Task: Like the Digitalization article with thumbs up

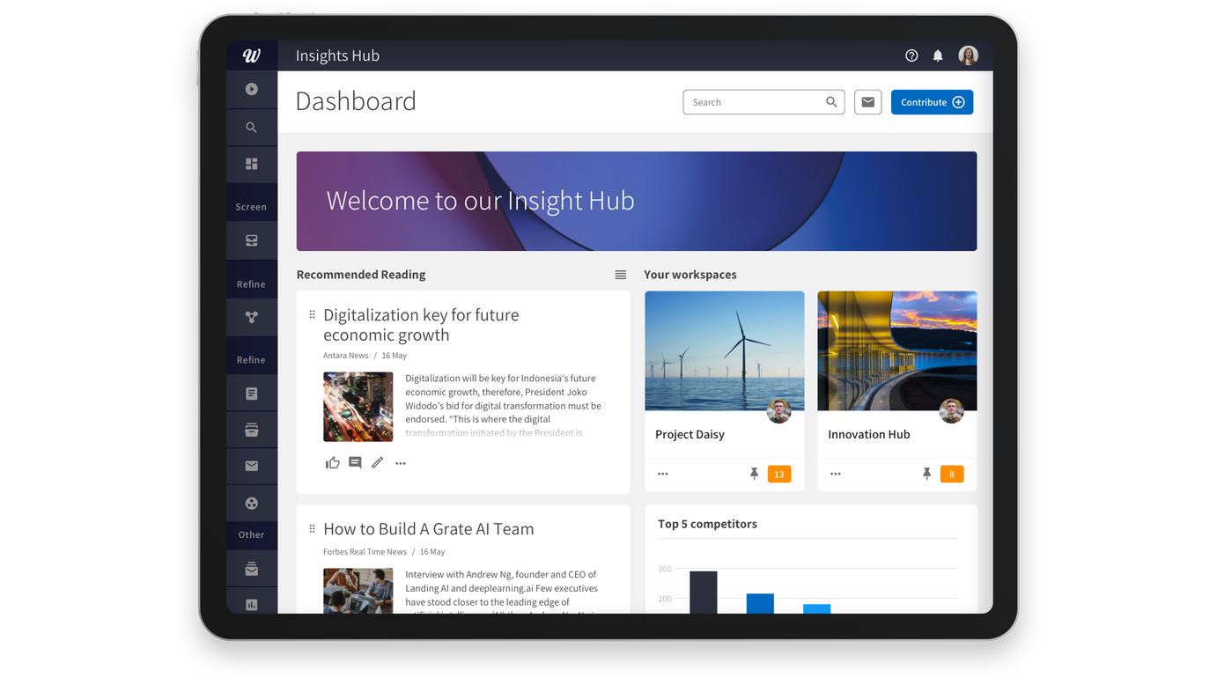Action: click(332, 463)
